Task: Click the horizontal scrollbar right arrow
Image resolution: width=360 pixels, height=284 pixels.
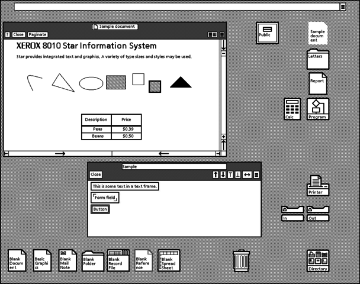Action: (x=60, y=154)
